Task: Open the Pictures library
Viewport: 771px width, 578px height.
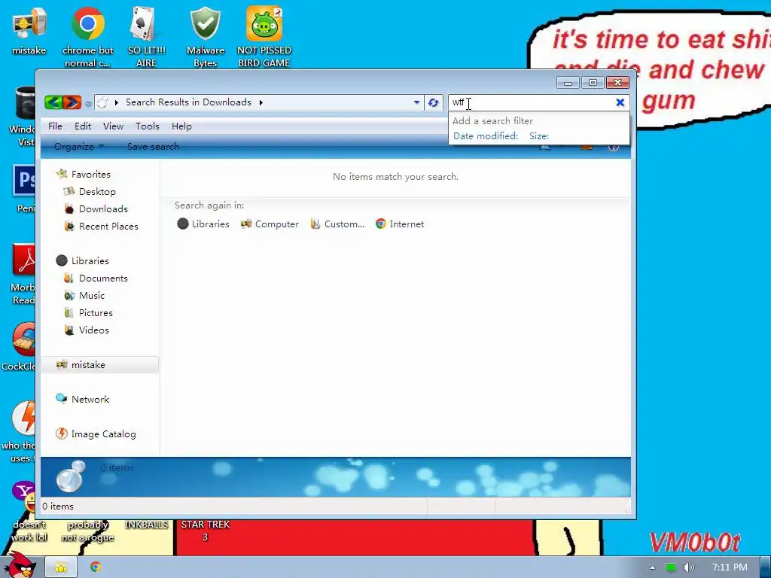Action: (x=88, y=312)
